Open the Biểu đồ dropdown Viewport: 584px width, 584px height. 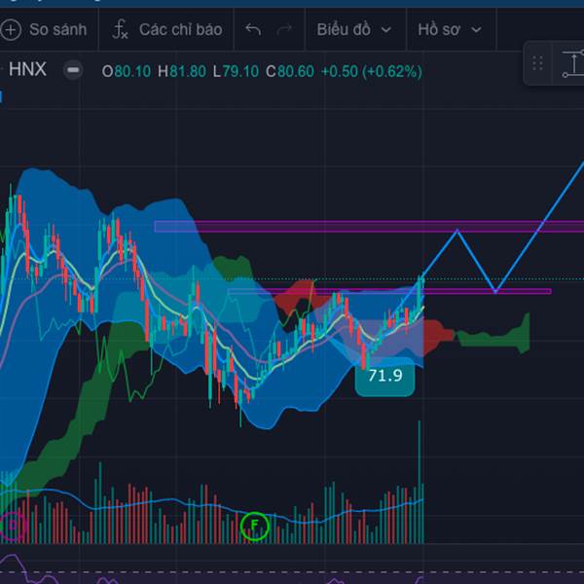point(354,29)
